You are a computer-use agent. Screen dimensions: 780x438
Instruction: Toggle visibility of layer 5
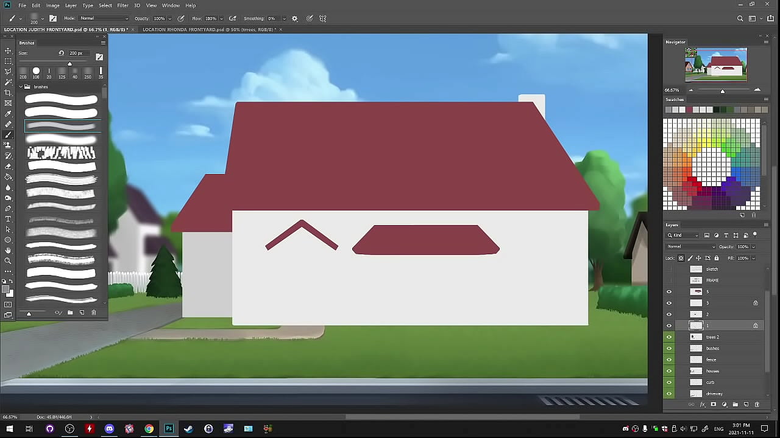pyautogui.click(x=669, y=292)
